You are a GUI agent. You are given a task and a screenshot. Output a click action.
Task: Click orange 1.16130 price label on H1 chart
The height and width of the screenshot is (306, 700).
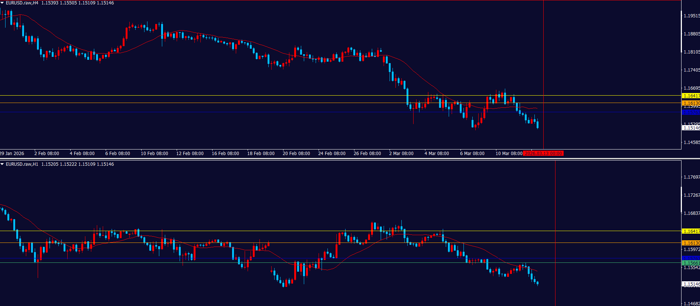pos(690,243)
